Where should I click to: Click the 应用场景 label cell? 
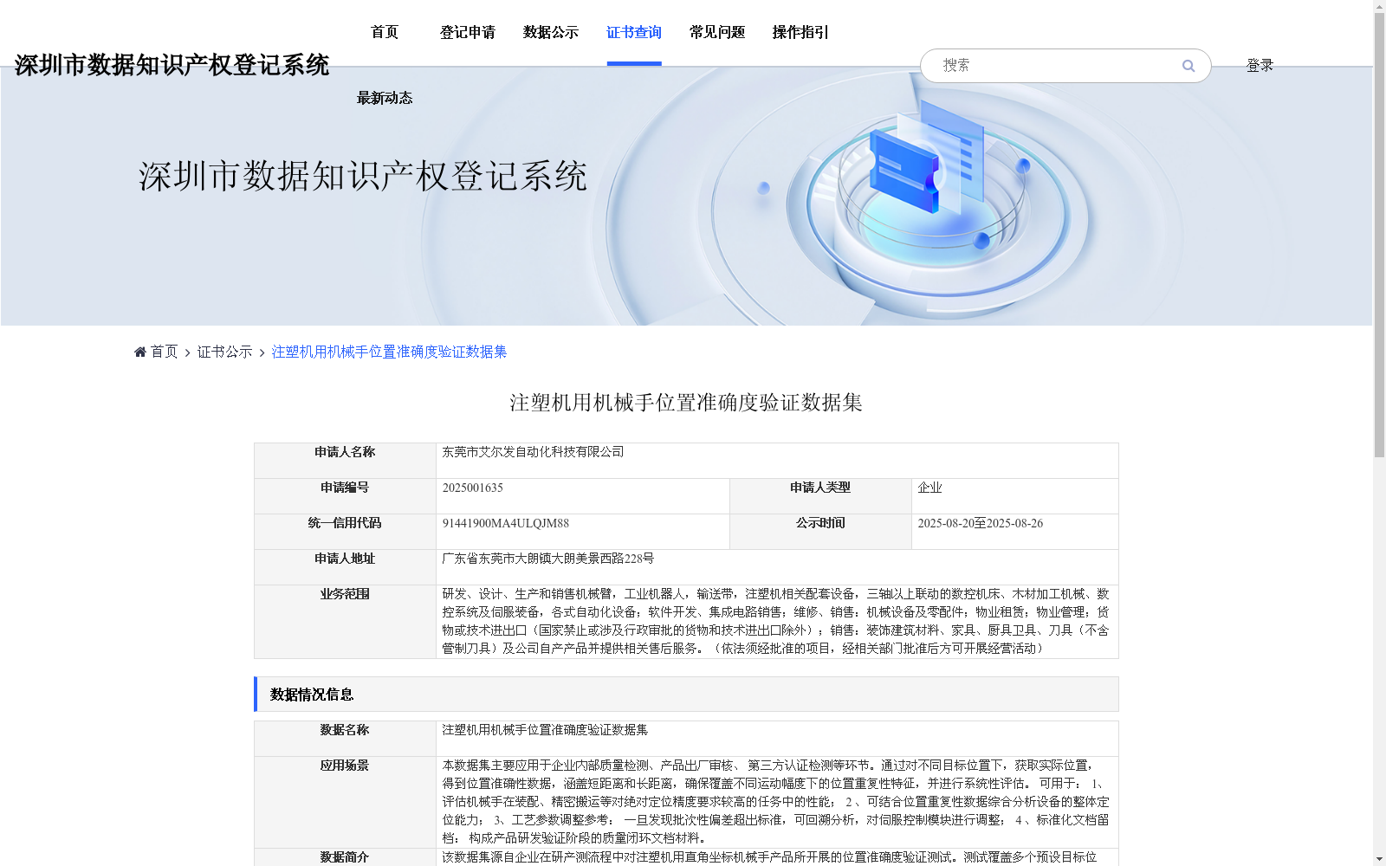tap(345, 802)
